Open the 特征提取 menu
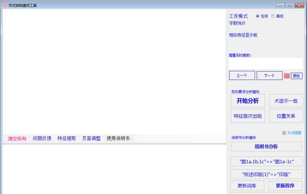This screenshot has width=307, height=194. pos(67,138)
